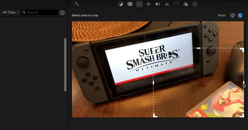Screen dimensions: 248x130
Task: Click the bottom-right crop corner handle
Action: (242, 115)
